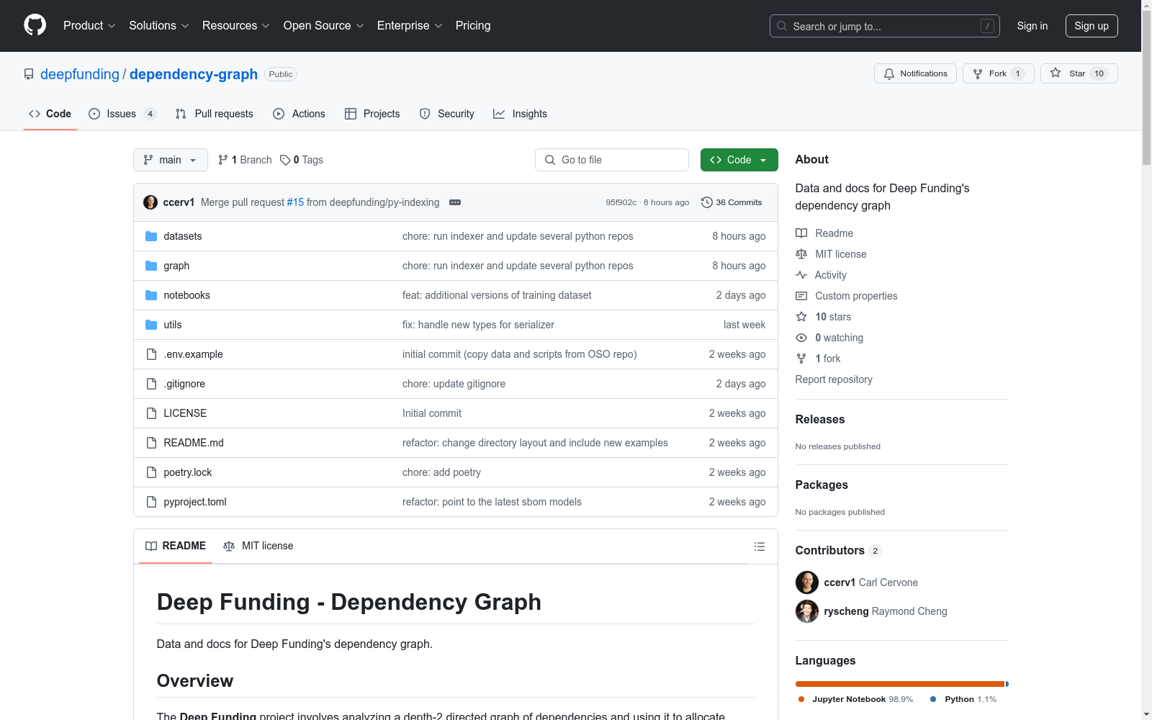
Task: Click the poetry.lock file icon
Action: pos(151,472)
